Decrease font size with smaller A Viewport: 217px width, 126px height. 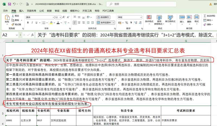[x=68, y=17]
